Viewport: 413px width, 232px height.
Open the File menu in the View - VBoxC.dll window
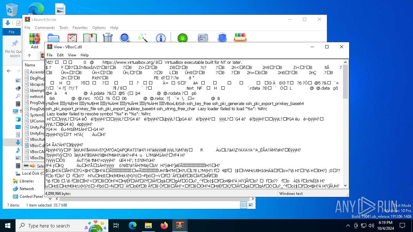49,55
